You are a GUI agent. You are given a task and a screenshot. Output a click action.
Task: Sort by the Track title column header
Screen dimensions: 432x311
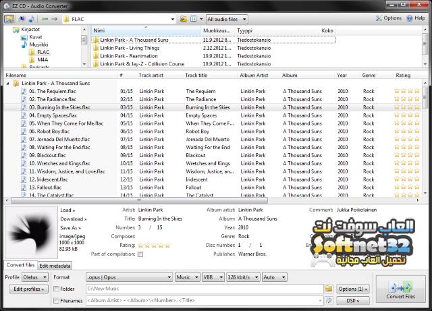pos(210,75)
